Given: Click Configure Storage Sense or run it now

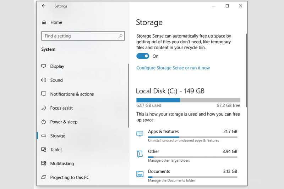Looking at the screenshot, I should tap(173, 68).
